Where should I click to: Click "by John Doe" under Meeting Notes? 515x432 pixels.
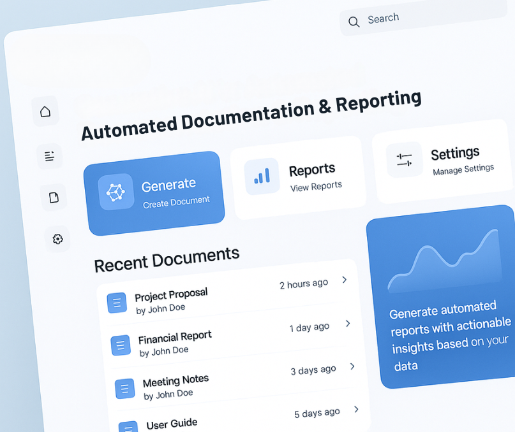168,394
